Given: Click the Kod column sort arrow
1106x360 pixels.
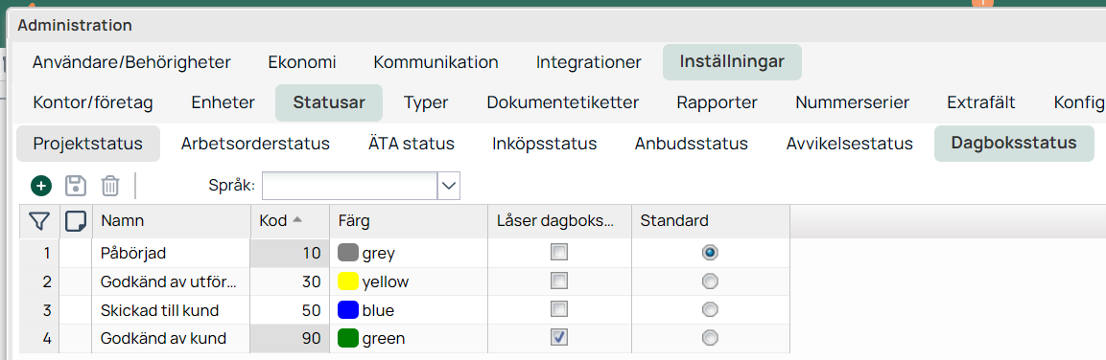Looking at the screenshot, I should (297, 220).
